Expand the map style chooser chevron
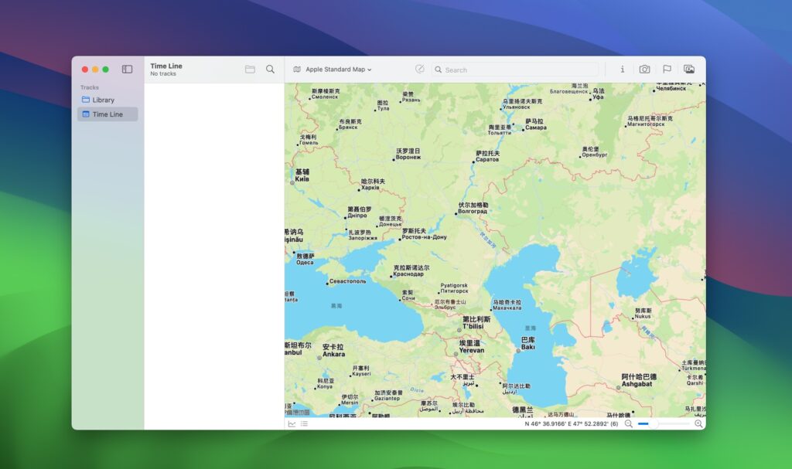The height and width of the screenshot is (469, 792). (x=370, y=69)
